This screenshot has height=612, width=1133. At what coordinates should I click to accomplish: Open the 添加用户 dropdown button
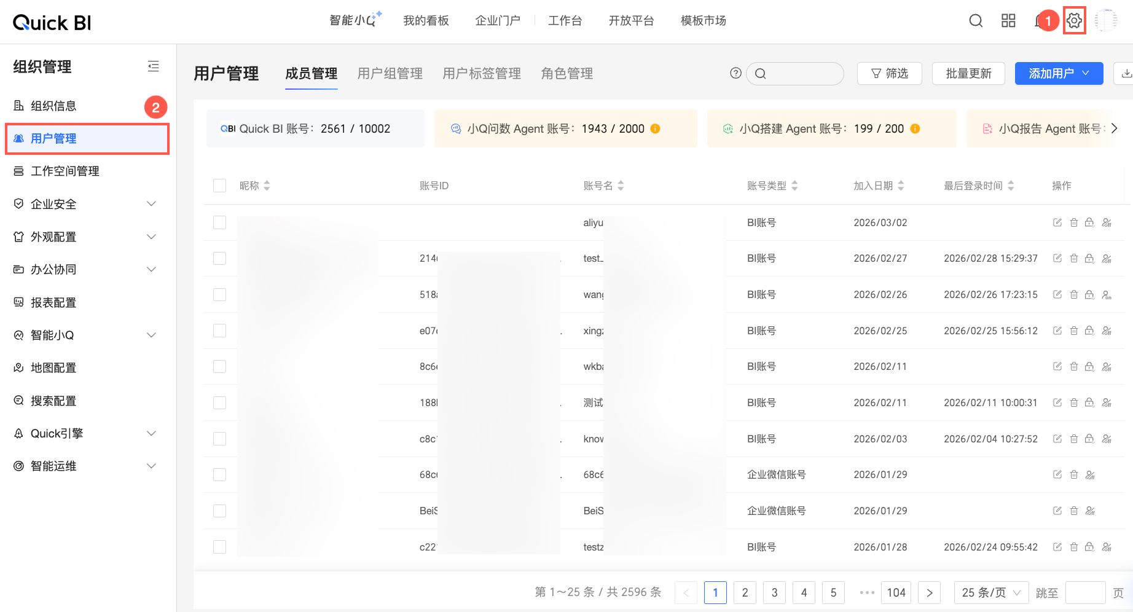1058,74
